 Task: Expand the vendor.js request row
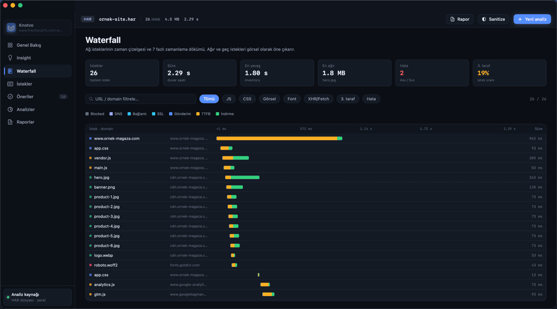316,158
